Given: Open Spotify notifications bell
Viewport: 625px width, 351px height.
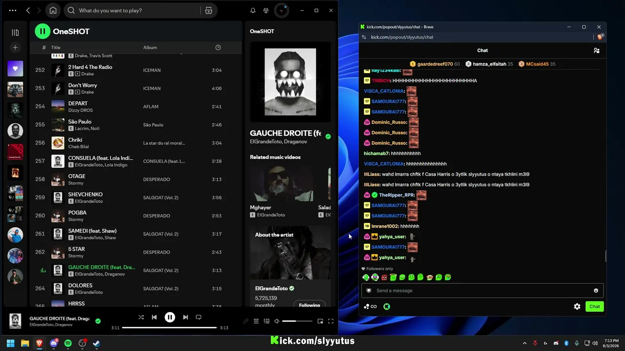Looking at the screenshot, I should tap(253, 10).
